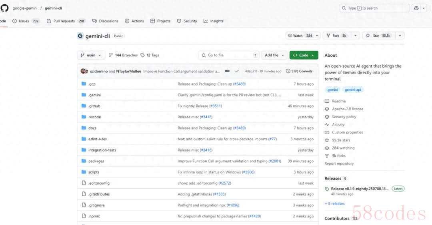Screen dimensions: 432x225
Task: Open the .vscode folder
Action: click(x=94, y=117)
